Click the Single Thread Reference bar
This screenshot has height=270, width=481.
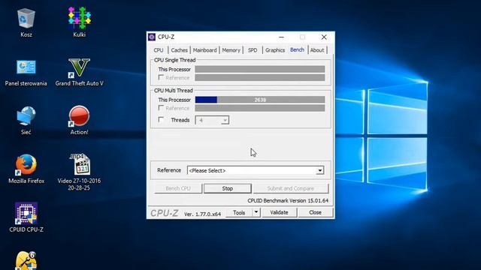pos(260,77)
